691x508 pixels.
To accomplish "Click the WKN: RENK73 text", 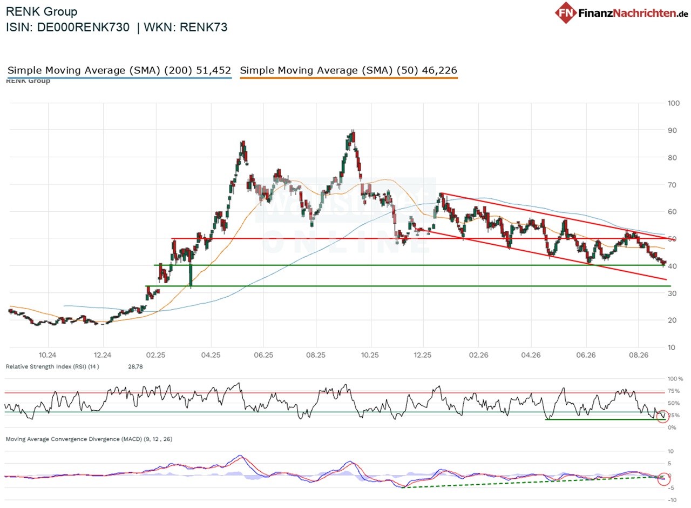I will tap(186, 28).
